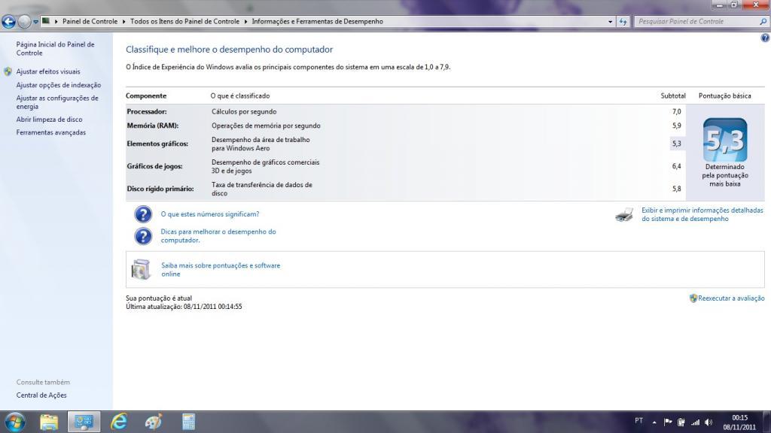Screen dimensions: 771x433
Task: Select the Disco rígido primário subtotal 5,8
Action: [x=677, y=189]
